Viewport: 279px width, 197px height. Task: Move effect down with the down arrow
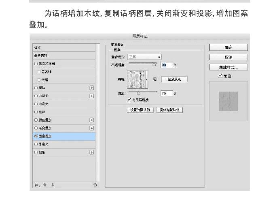coord(53,185)
